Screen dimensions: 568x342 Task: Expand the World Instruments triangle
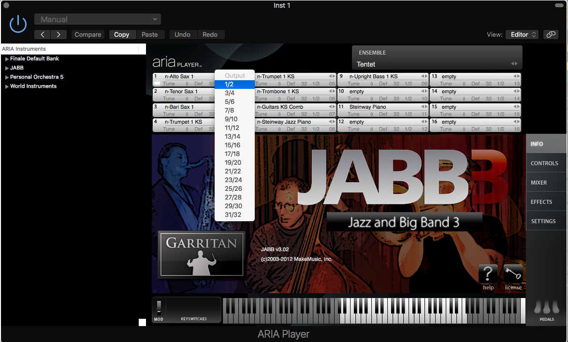[x=7, y=86]
